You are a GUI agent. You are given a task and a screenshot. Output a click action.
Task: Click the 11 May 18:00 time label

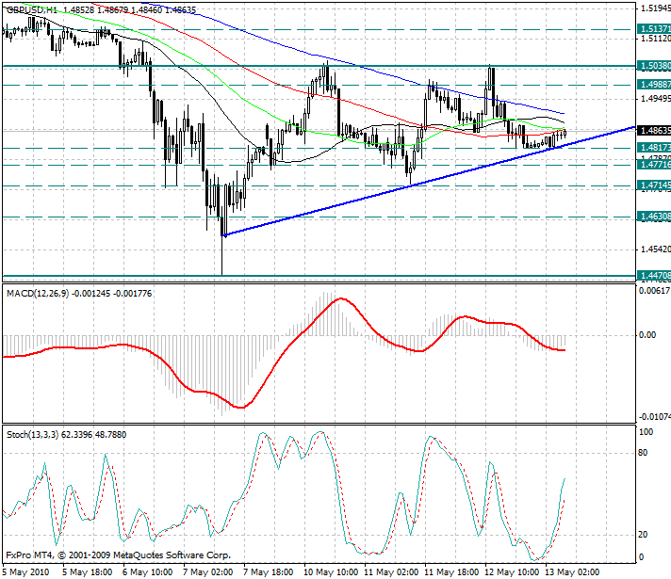click(451, 572)
